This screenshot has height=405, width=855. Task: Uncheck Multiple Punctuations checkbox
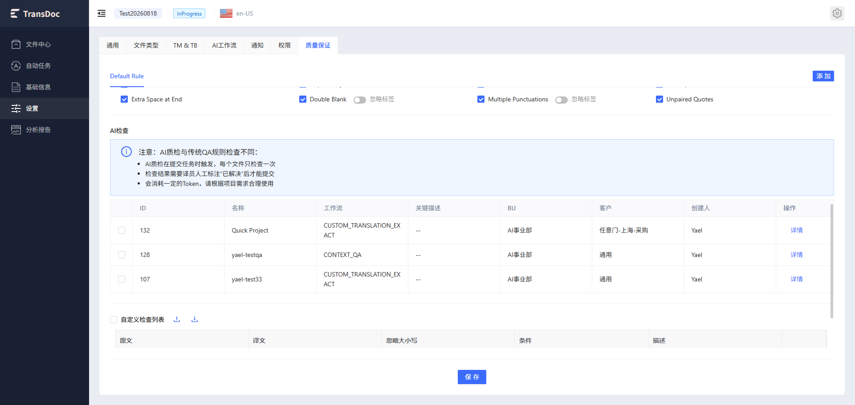click(481, 99)
